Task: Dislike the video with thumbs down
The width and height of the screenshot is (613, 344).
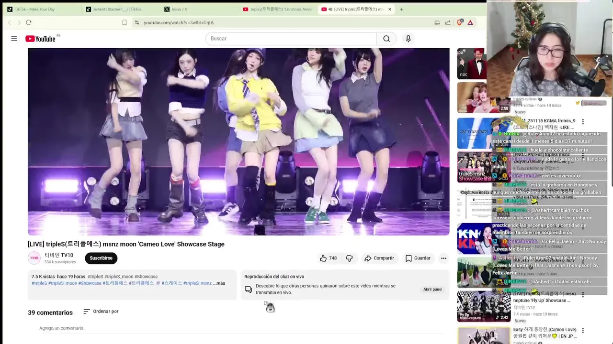Action: pyautogui.click(x=350, y=258)
